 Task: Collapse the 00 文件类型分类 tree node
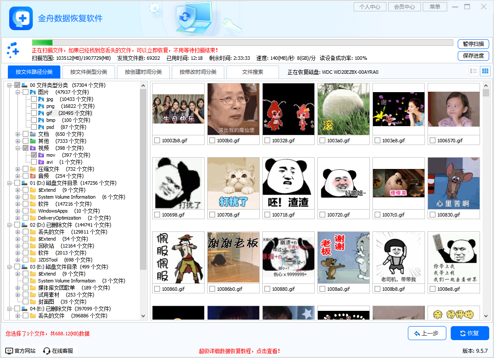[x=10, y=85]
